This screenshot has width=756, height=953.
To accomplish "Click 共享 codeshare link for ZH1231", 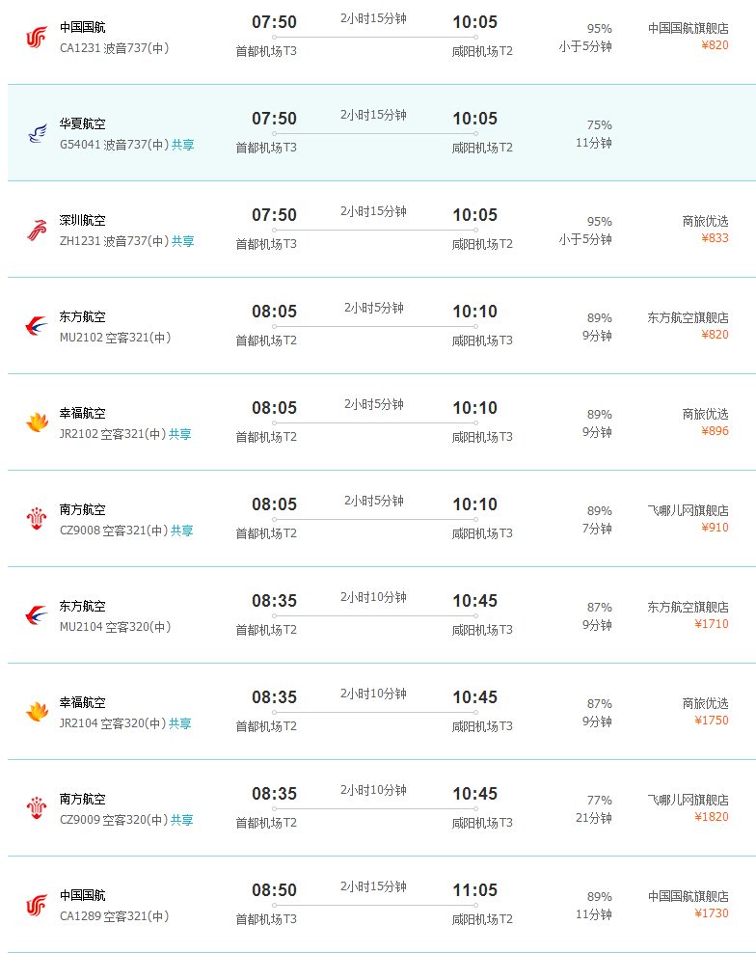I will point(183,241).
